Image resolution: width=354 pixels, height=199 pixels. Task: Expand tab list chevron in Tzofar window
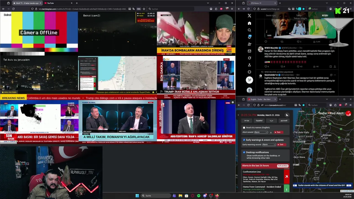point(327,99)
